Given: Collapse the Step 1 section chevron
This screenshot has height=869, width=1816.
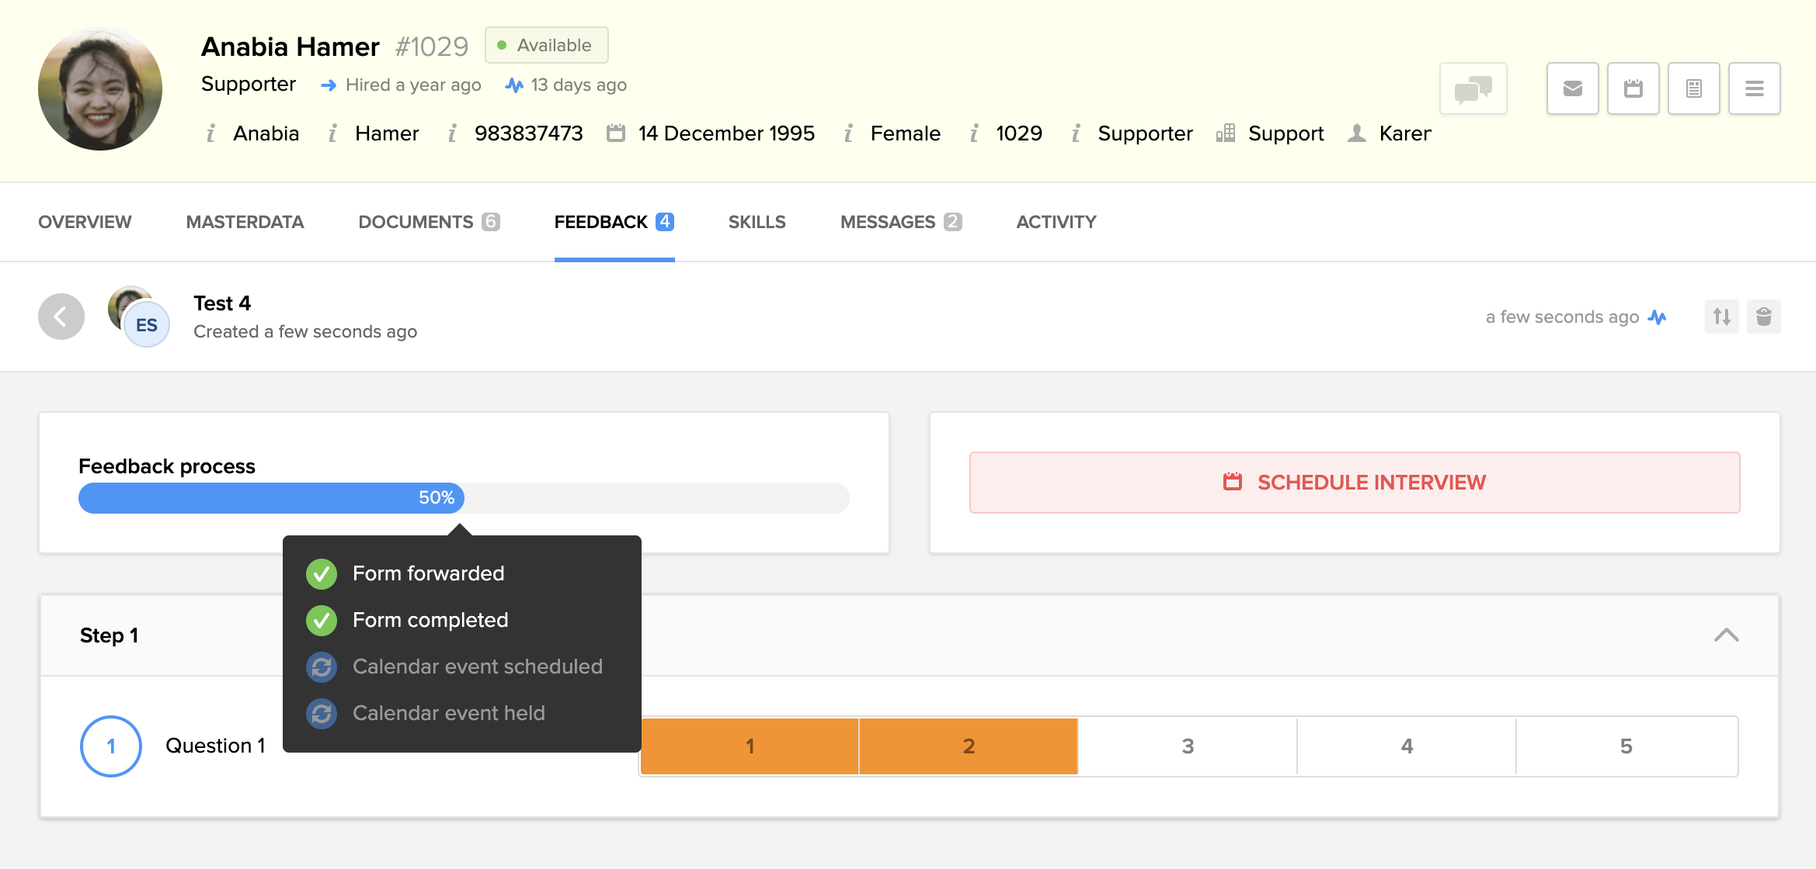Looking at the screenshot, I should (1726, 635).
